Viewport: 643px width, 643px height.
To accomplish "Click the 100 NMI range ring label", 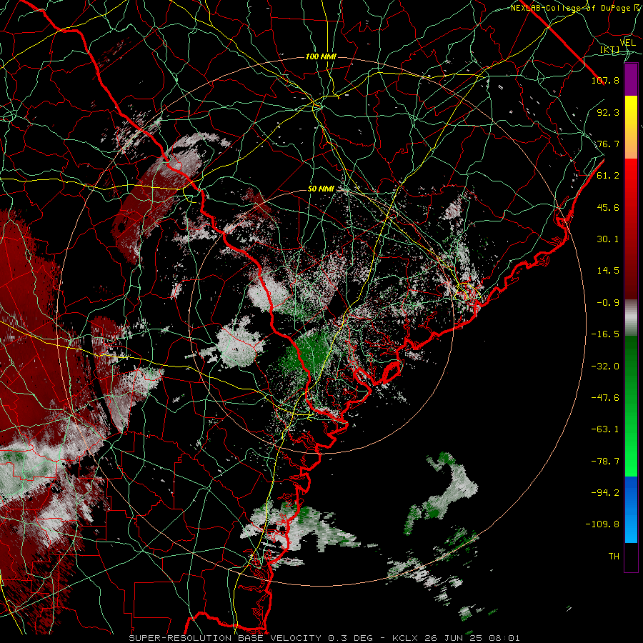I will click(x=321, y=56).
